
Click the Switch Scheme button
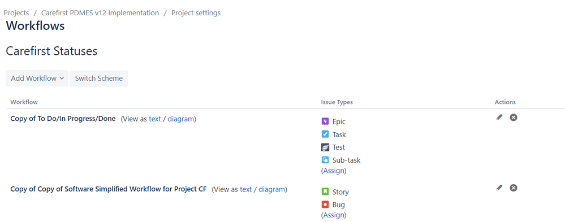click(99, 79)
